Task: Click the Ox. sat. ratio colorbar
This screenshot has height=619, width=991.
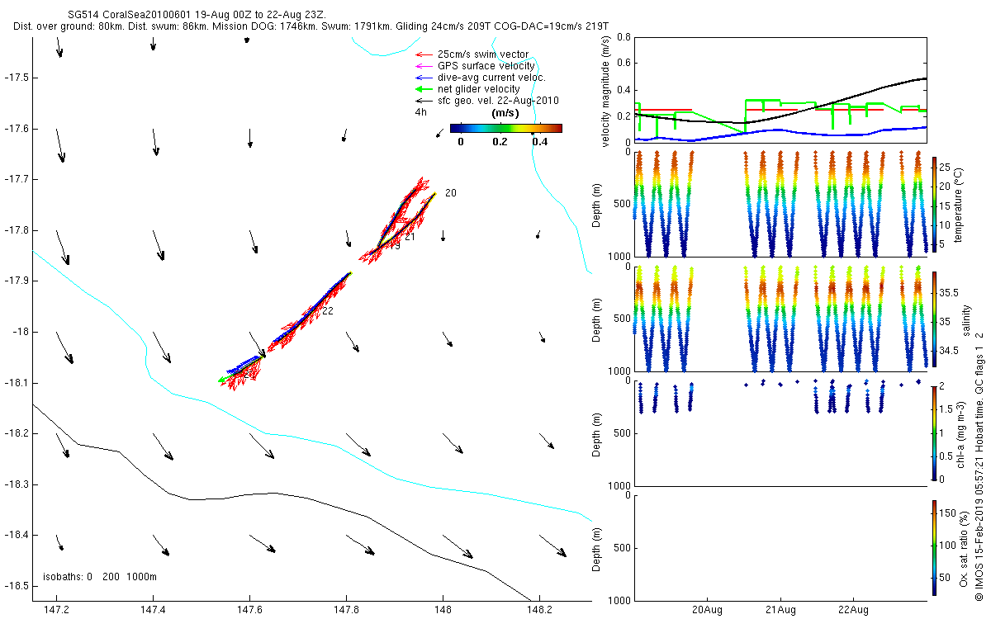Action: 935,547
